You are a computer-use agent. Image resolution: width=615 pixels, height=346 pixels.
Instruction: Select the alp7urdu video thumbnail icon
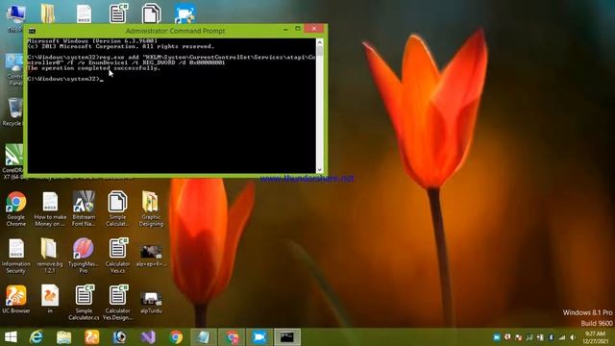click(x=151, y=303)
